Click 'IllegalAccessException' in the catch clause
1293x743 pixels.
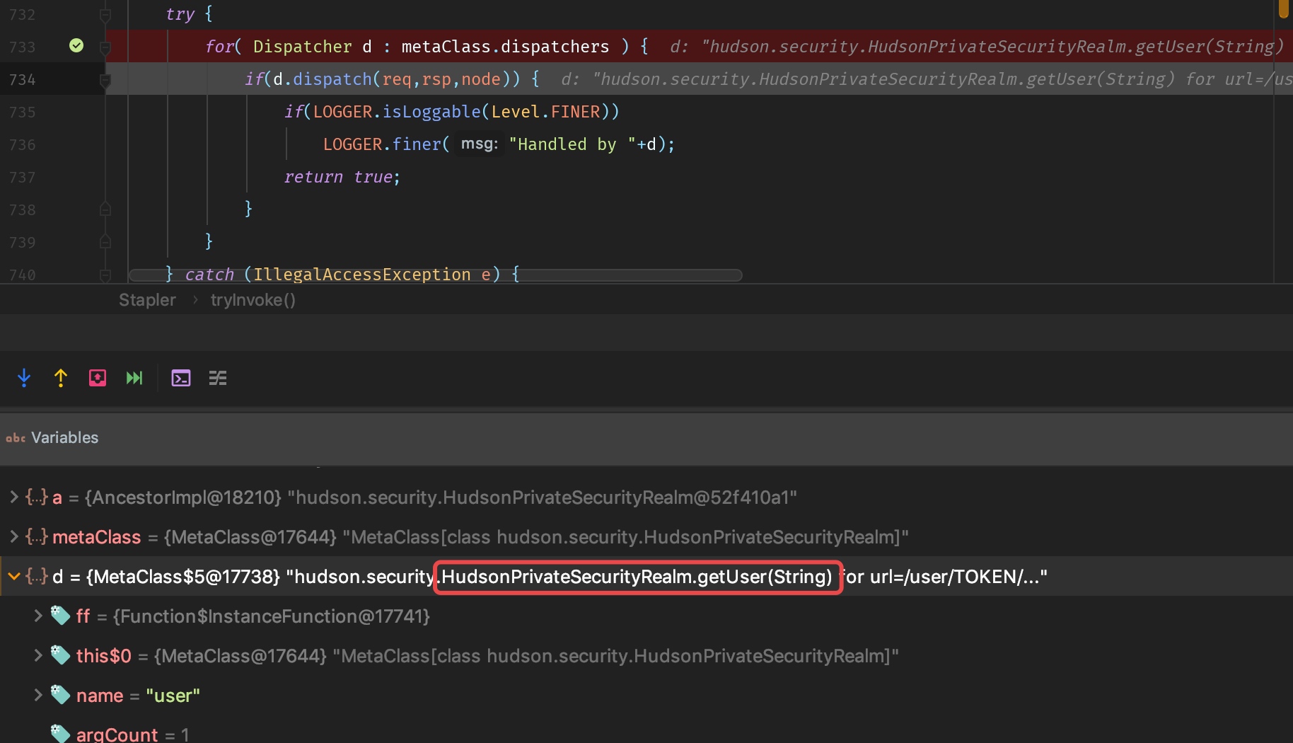click(362, 275)
